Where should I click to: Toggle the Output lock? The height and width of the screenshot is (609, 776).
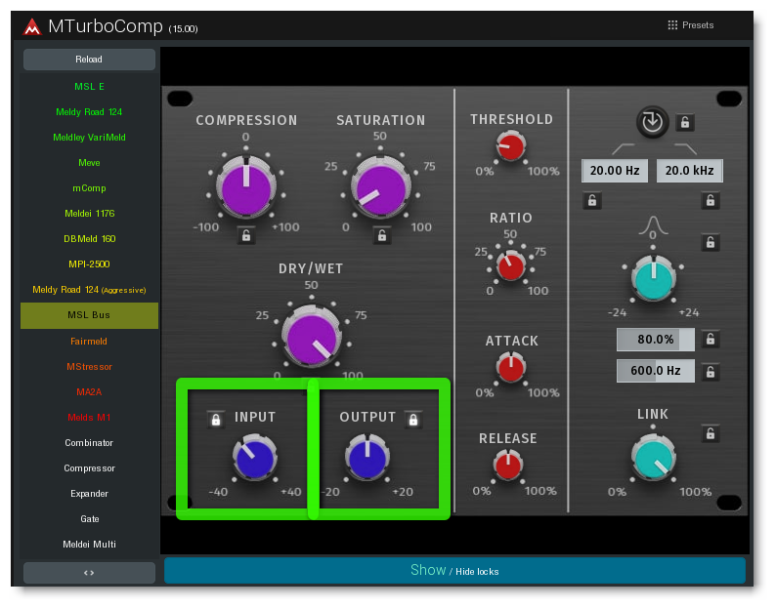coord(413,420)
